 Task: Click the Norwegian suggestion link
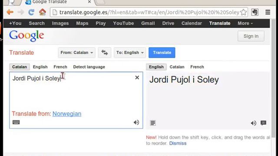tap(67, 114)
